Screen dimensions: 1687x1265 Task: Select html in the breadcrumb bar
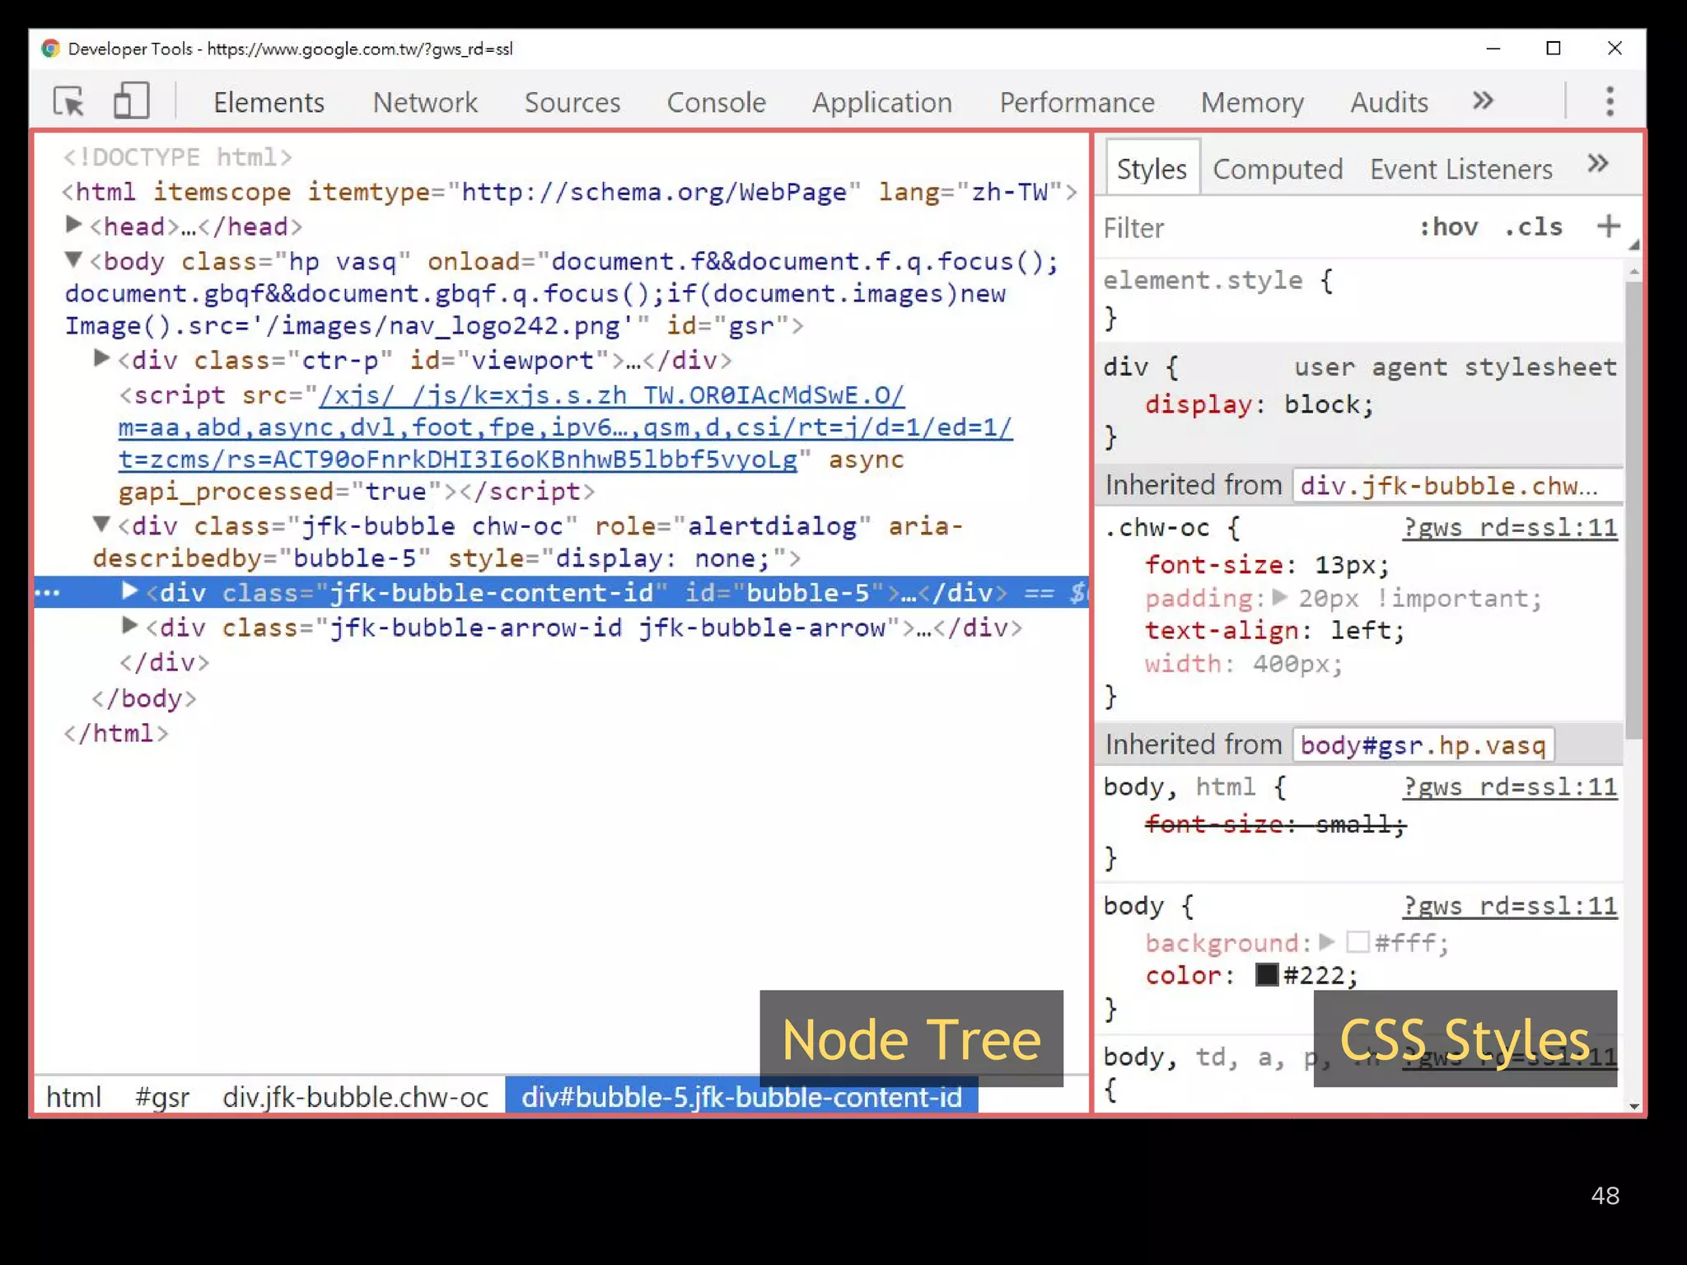[73, 1097]
